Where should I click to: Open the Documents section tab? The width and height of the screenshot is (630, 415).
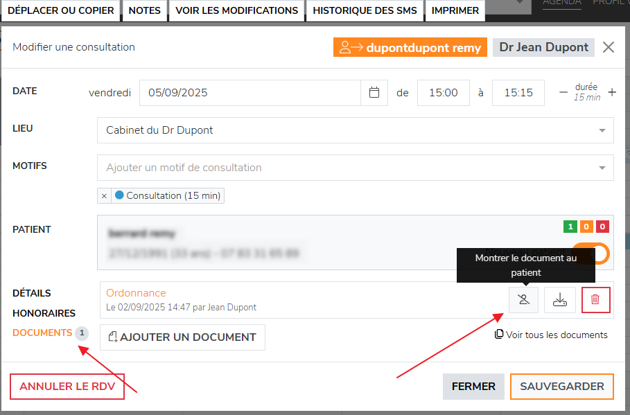[x=42, y=333]
